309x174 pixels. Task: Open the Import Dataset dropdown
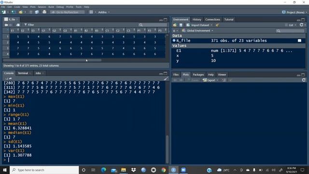point(199,25)
